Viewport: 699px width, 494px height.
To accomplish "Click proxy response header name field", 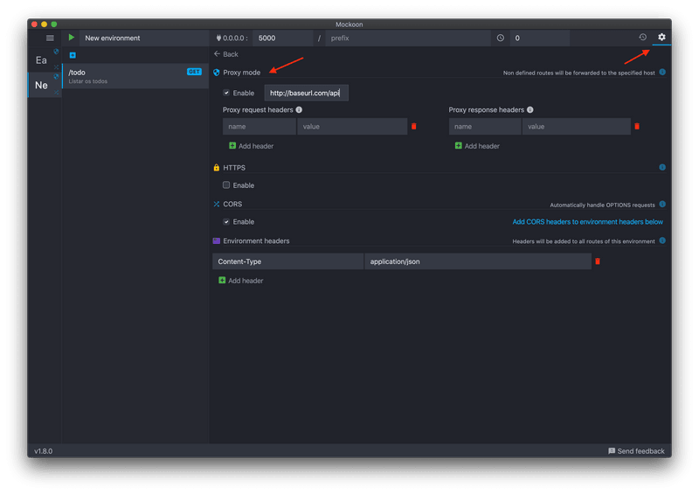I will 485,127.
